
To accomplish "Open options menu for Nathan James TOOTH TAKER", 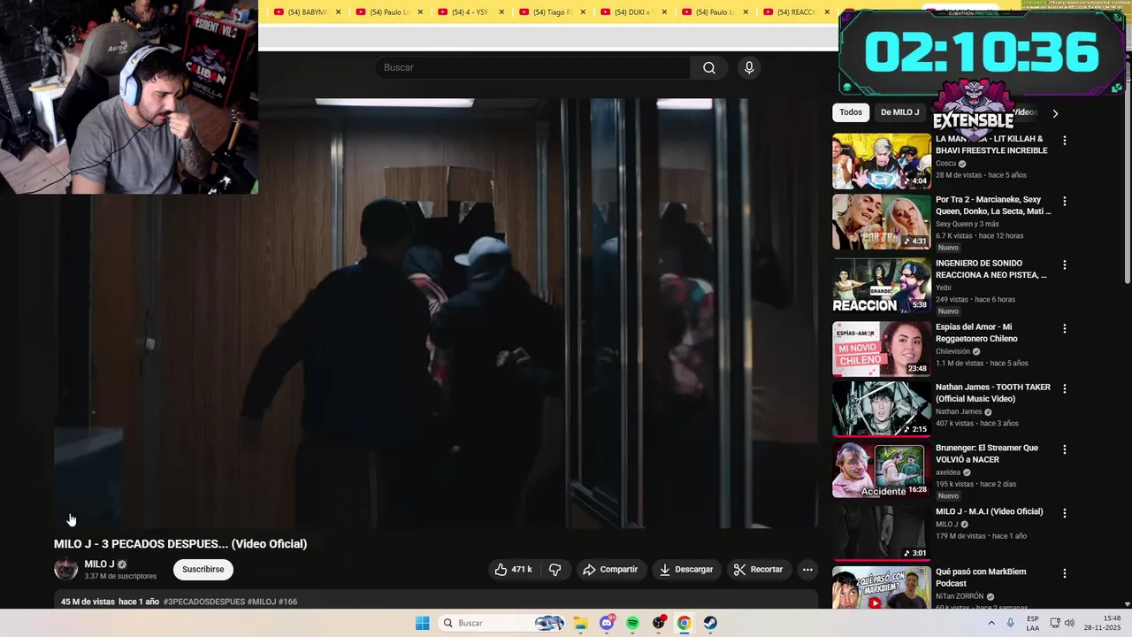I will point(1065,389).
